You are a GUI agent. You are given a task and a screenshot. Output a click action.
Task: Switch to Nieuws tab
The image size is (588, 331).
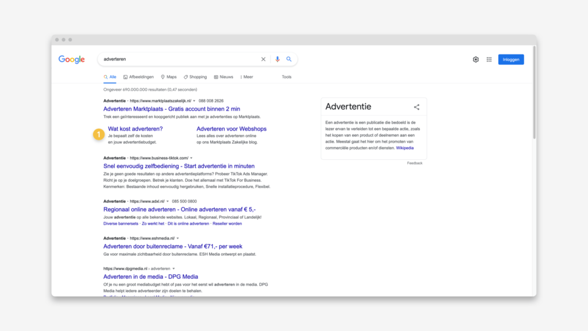pyautogui.click(x=223, y=77)
